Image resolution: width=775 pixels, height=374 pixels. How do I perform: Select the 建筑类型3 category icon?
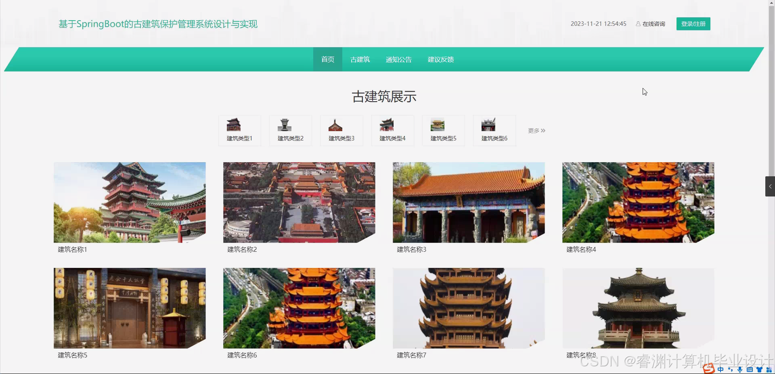pyautogui.click(x=335, y=125)
